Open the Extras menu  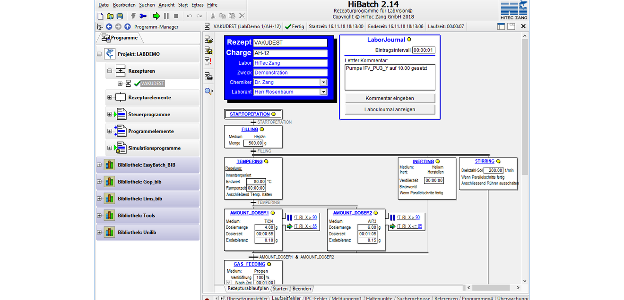click(198, 5)
